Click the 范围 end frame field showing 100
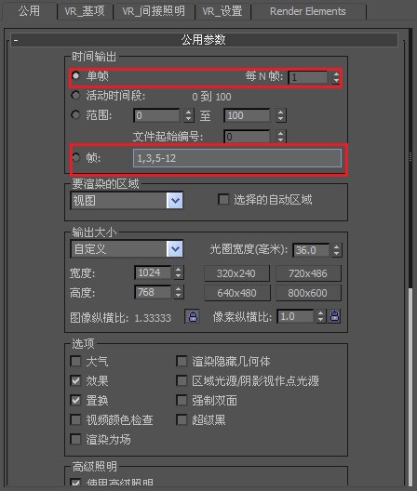The height and width of the screenshot is (491, 417). [247, 115]
